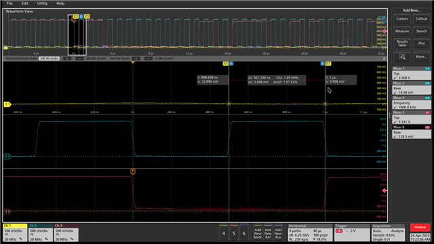Click the orange trigger position marker T
Image resolution: width=434 pixels, height=244 pixels.
coord(133,171)
